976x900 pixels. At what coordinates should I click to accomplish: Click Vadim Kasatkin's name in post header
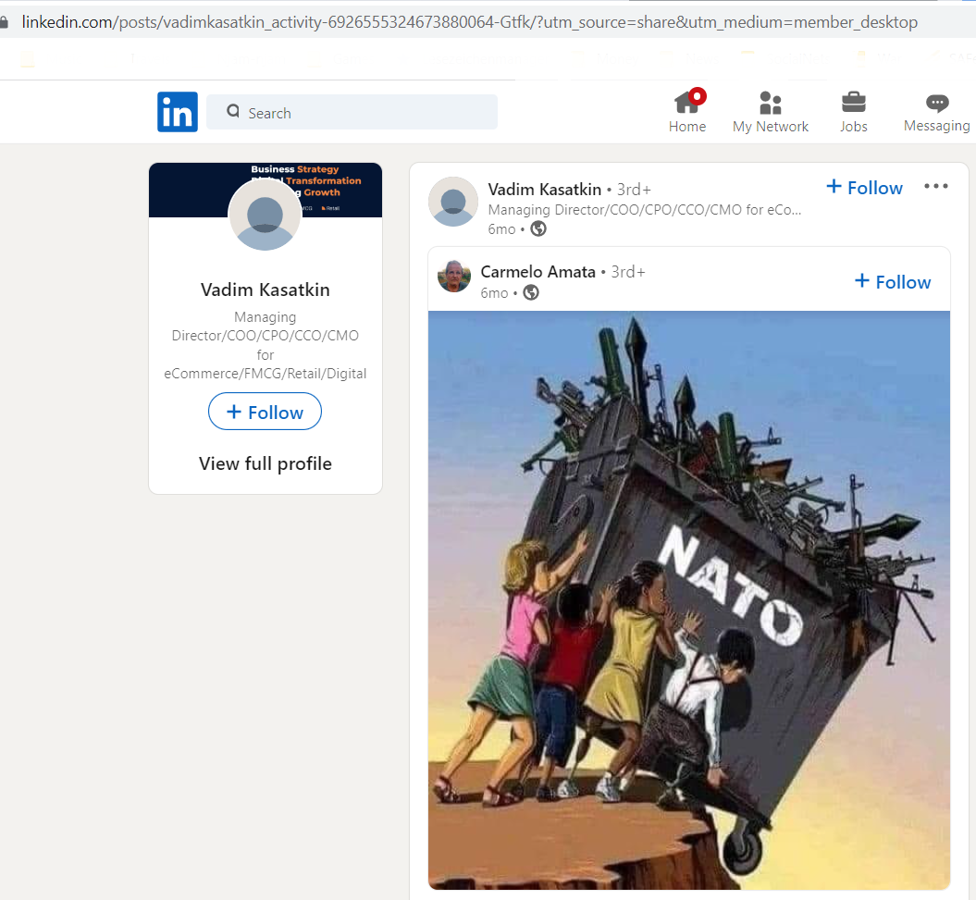click(x=545, y=190)
